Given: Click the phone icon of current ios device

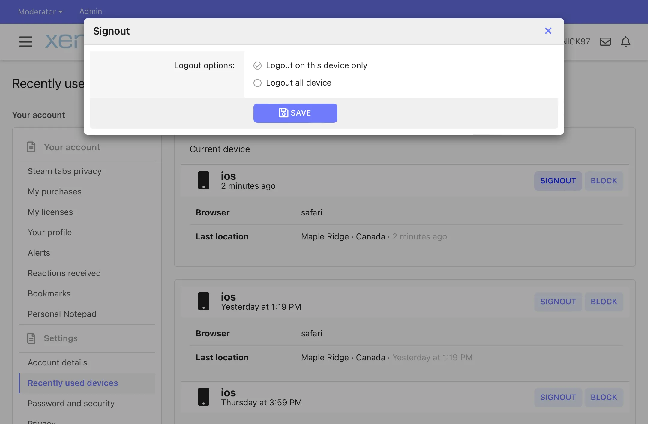Looking at the screenshot, I should click(x=203, y=180).
